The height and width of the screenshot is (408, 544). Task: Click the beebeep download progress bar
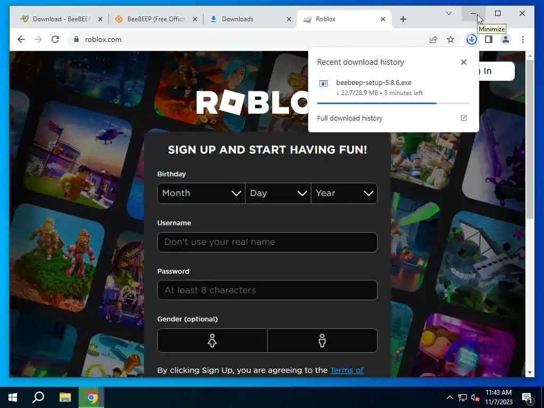click(394, 103)
